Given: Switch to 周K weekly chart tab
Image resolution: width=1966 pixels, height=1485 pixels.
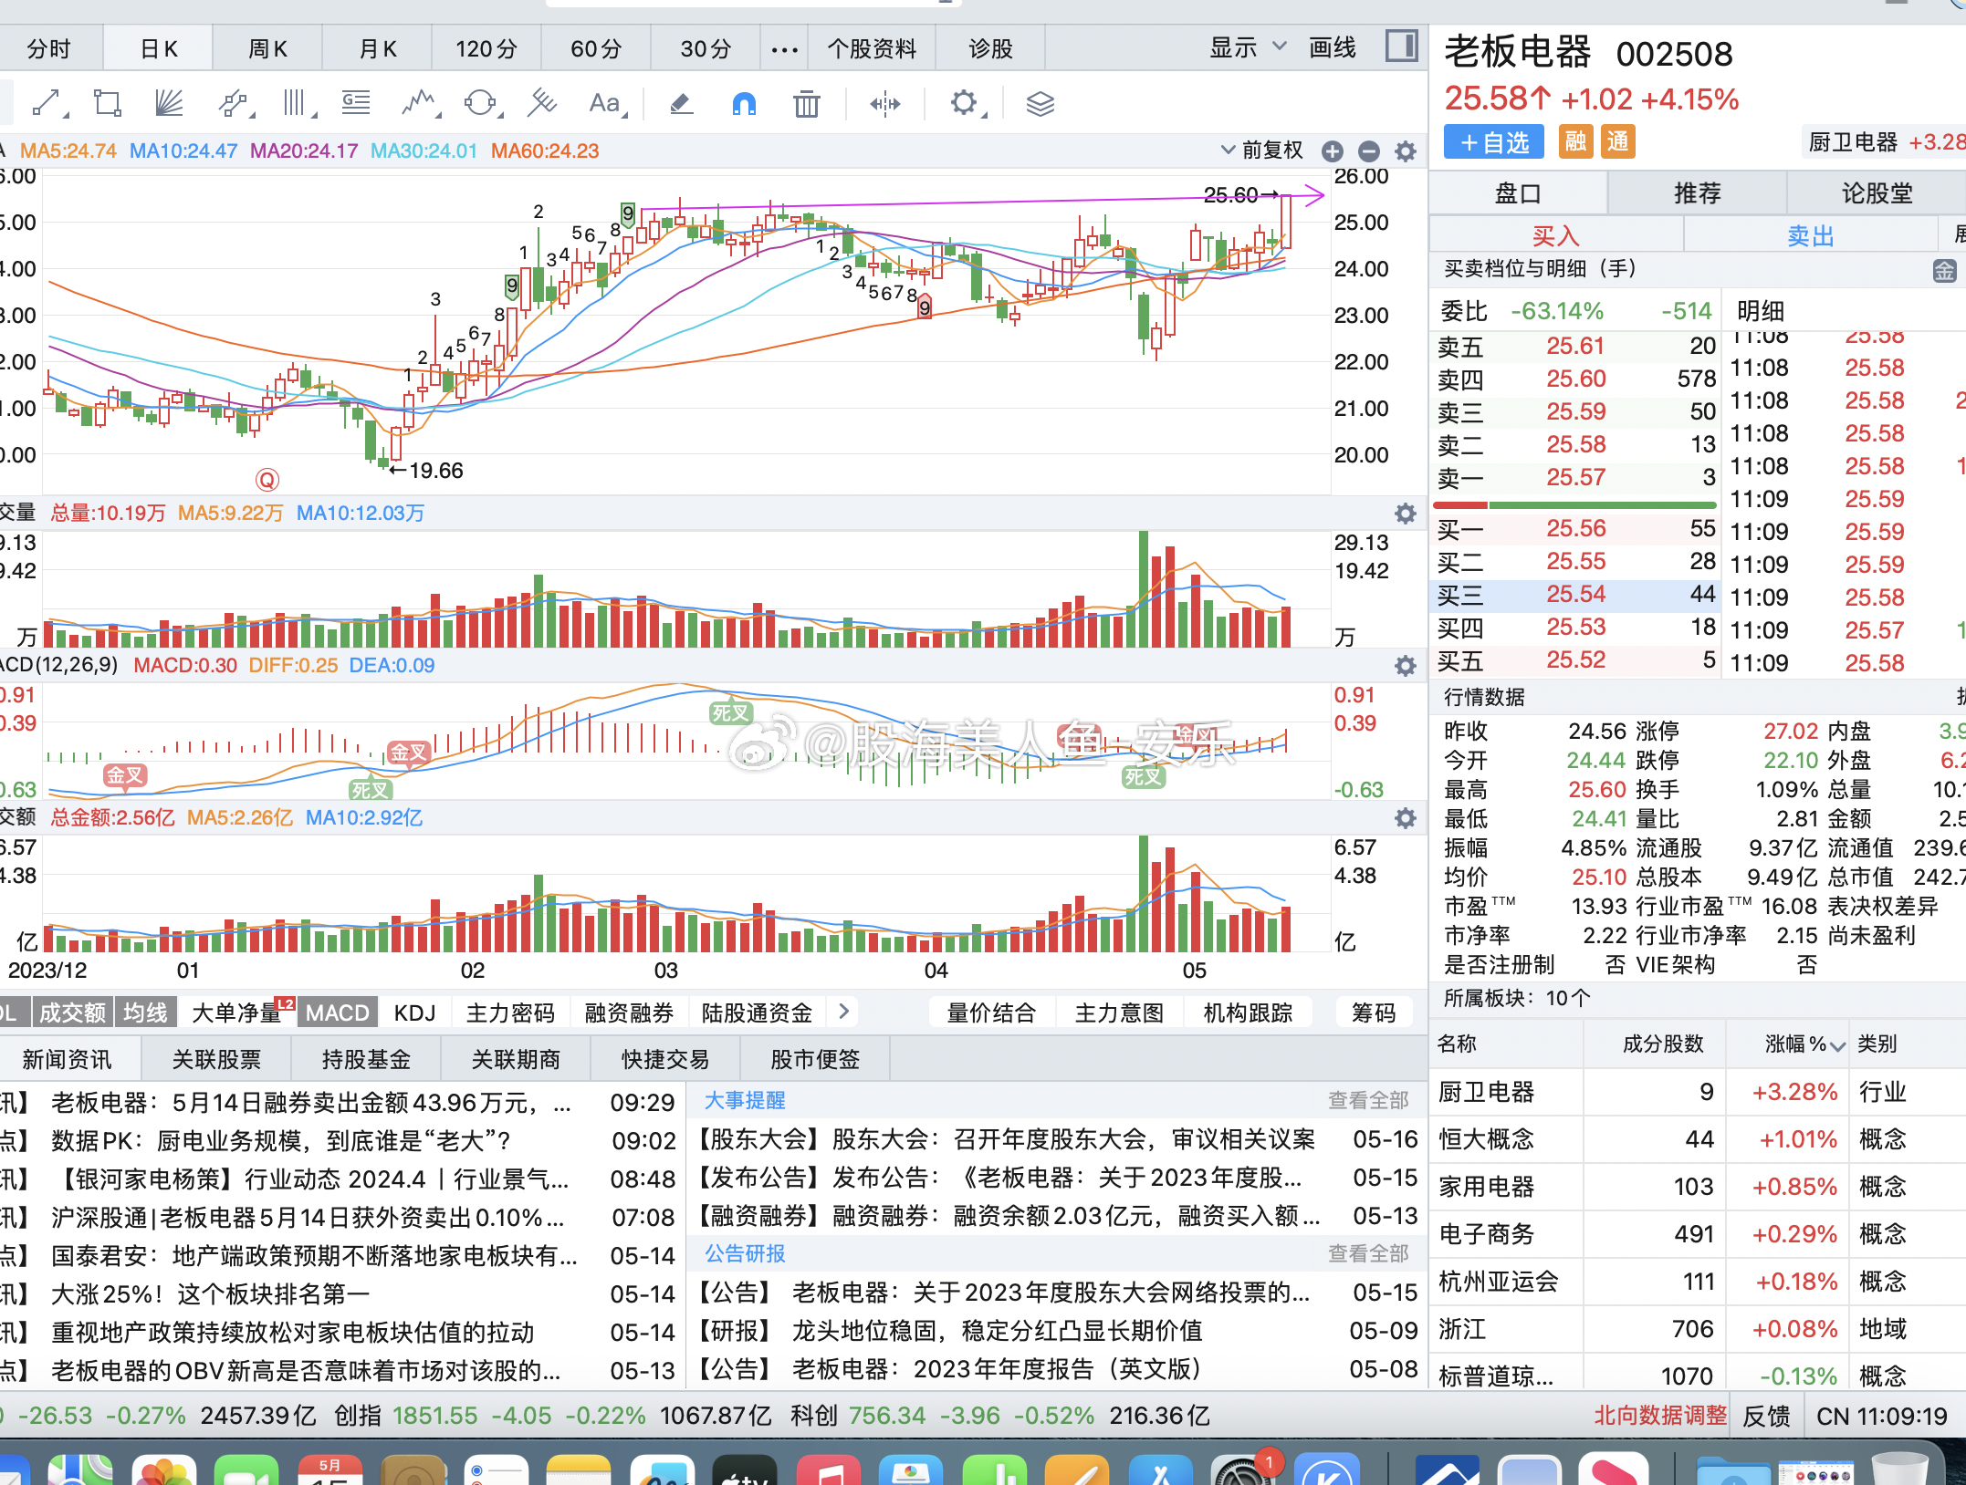Looking at the screenshot, I should tap(267, 48).
